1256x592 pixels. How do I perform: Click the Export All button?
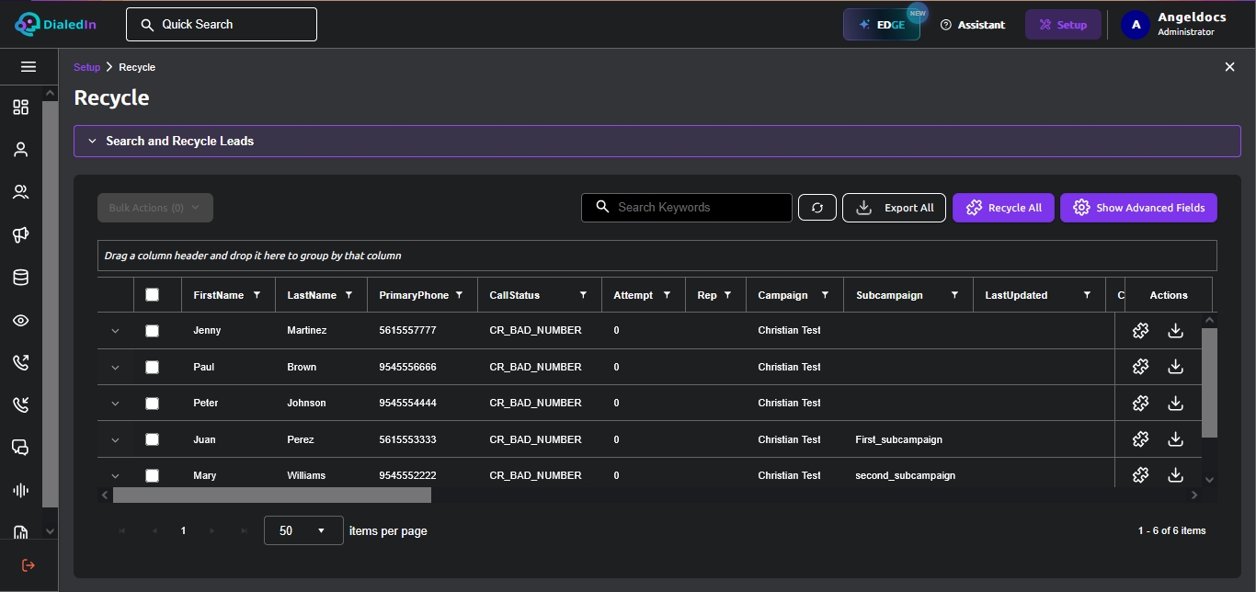pos(894,208)
